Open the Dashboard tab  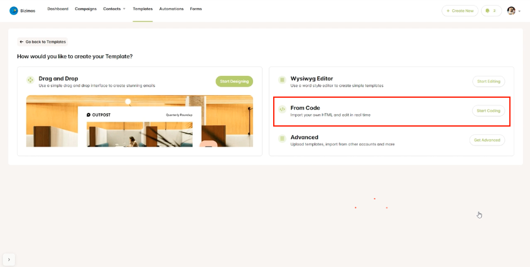58,9
